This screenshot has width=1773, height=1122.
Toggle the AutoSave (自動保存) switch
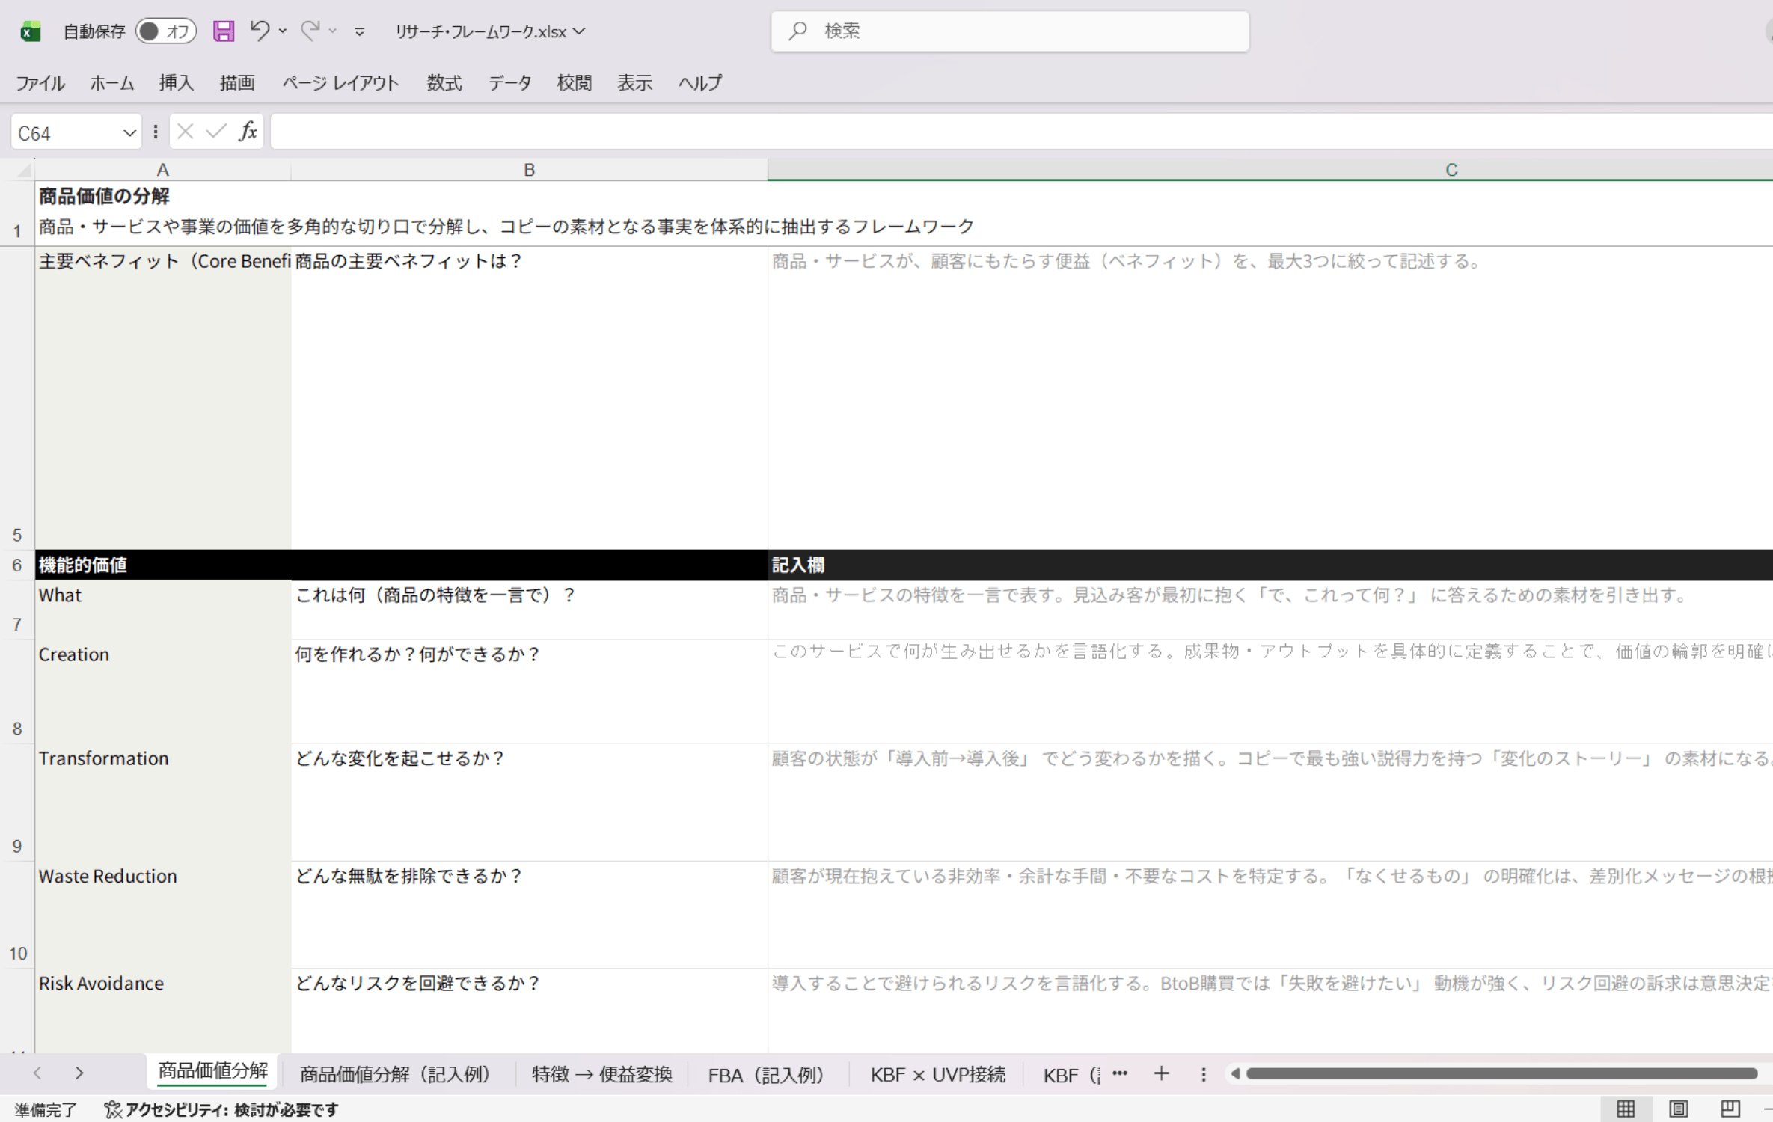click(x=165, y=31)
